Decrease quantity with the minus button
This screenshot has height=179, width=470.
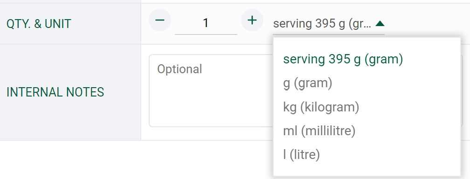coord(160,20)
